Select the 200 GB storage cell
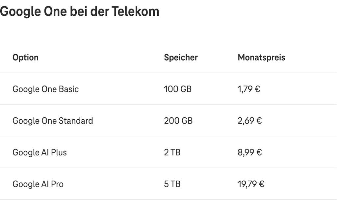This screenshot has width=337, height=200. click(x=178, y=121)
